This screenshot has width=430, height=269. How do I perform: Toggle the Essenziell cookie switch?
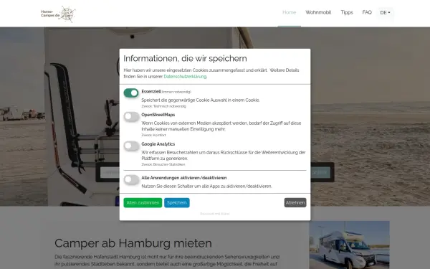(x=131, y=93)
